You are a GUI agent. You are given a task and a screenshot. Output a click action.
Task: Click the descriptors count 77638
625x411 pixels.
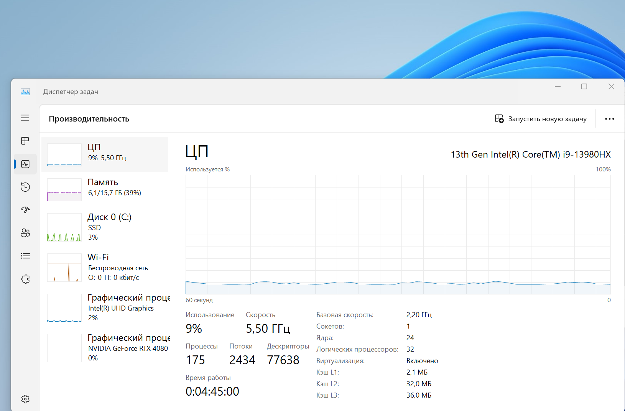283,360
